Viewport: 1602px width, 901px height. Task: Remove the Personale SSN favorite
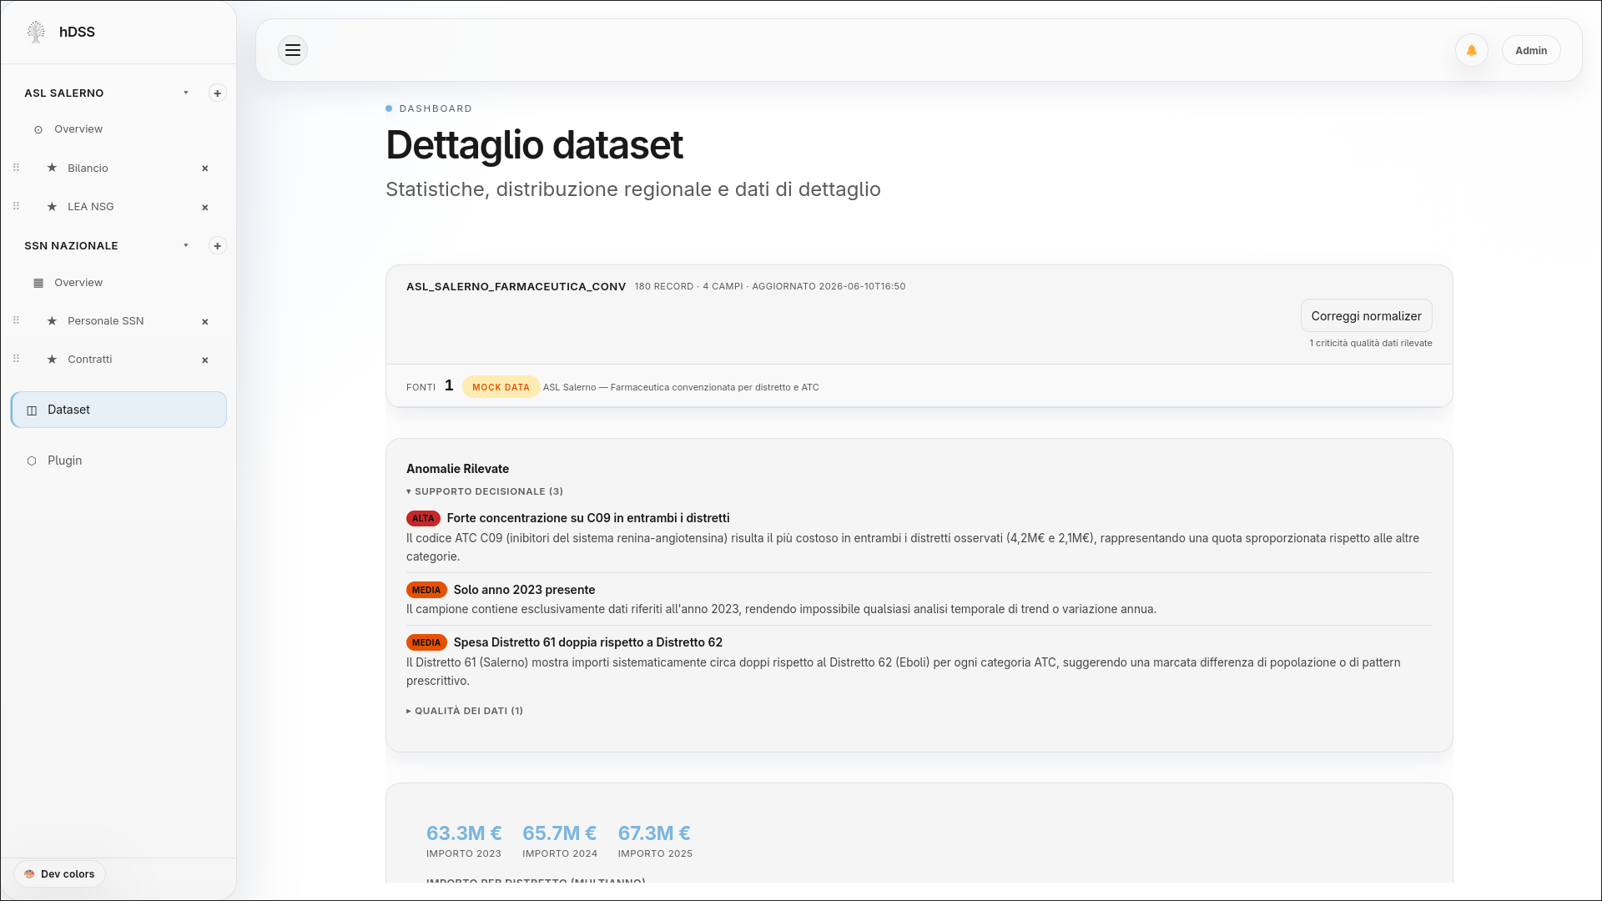click(x=205, y=321)
